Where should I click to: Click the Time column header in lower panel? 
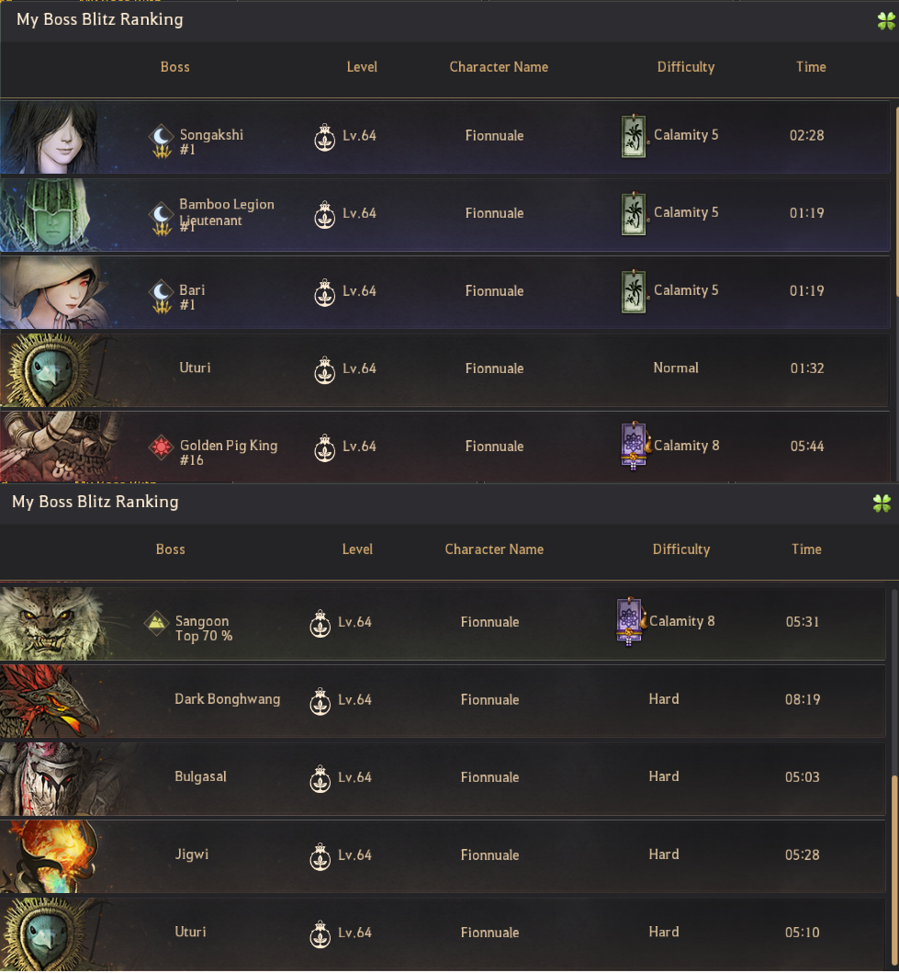click(806, 549)
